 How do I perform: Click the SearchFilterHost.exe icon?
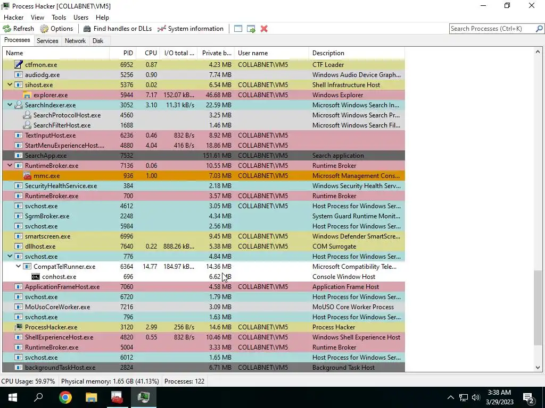[x=27, y=125]
